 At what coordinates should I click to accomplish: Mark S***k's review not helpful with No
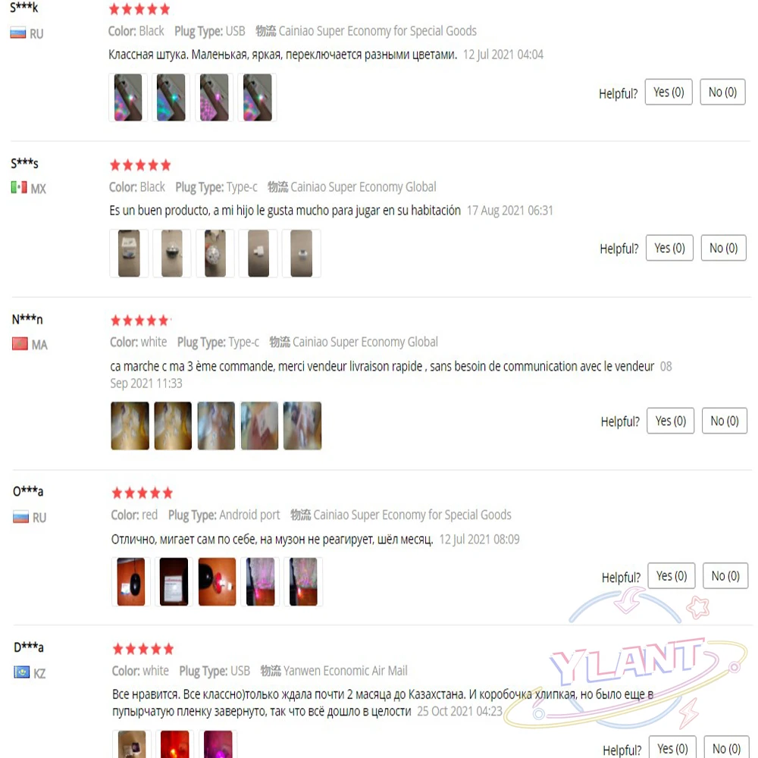tap(722, 92)
